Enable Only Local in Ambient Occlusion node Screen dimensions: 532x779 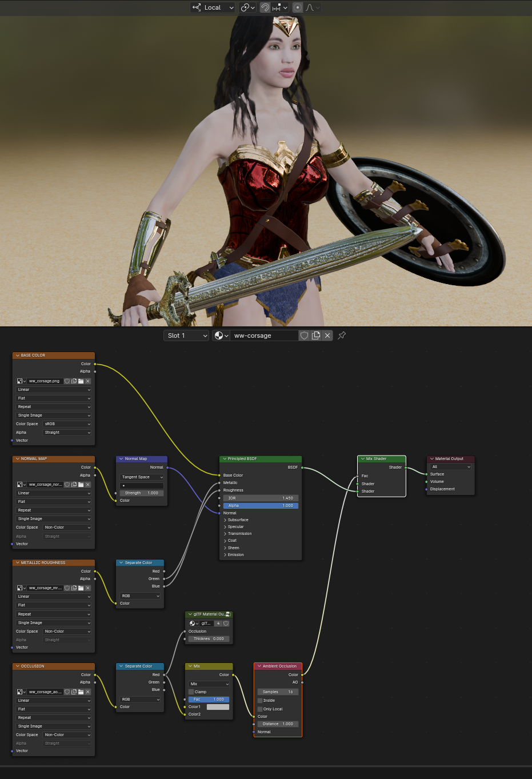tap(260, 709)
